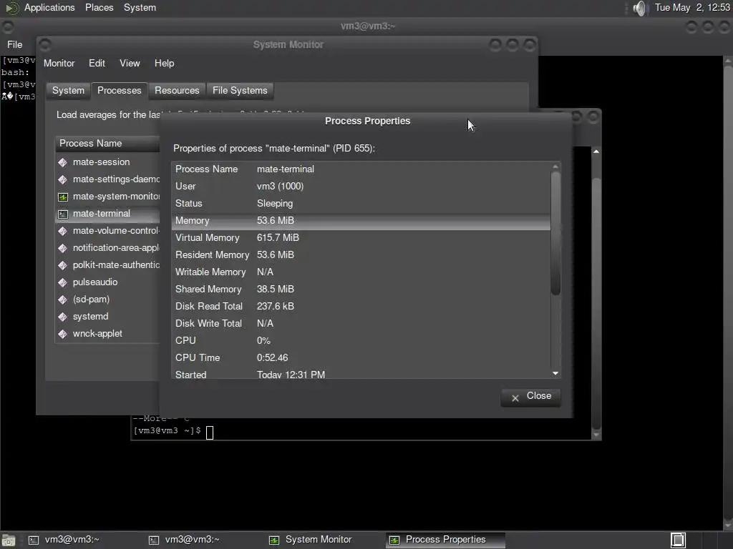Click the mate-settings-daemon process icon

tap(63, 179)
